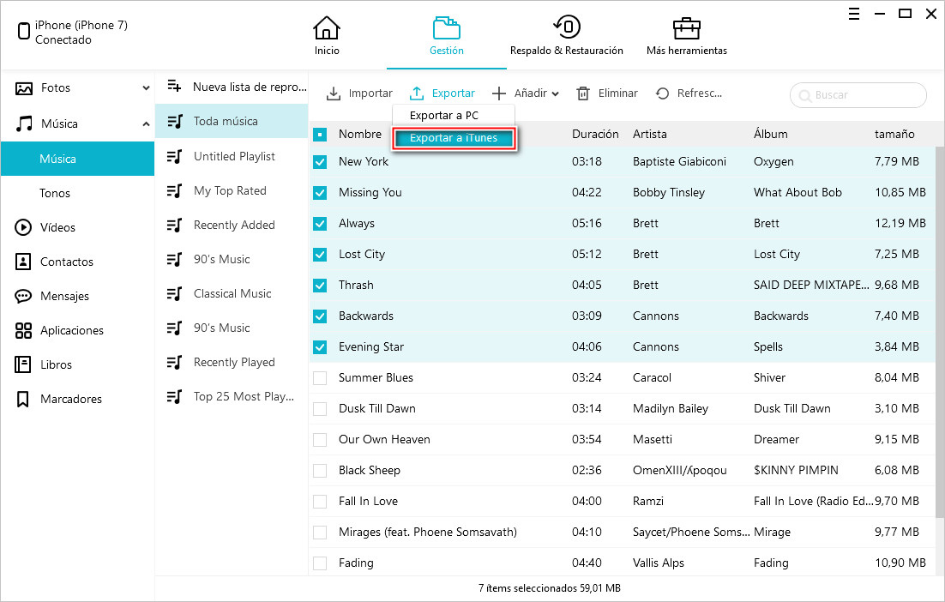Uncheck the Thrash song checkbox
945x602 pixels.
click(x=320, y=286)
